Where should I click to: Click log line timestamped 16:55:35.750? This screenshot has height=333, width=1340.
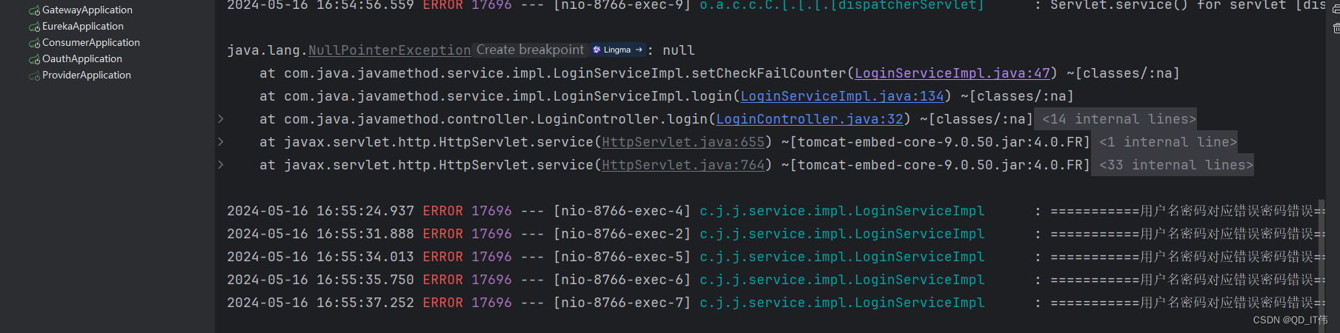[x=776, y=280]
